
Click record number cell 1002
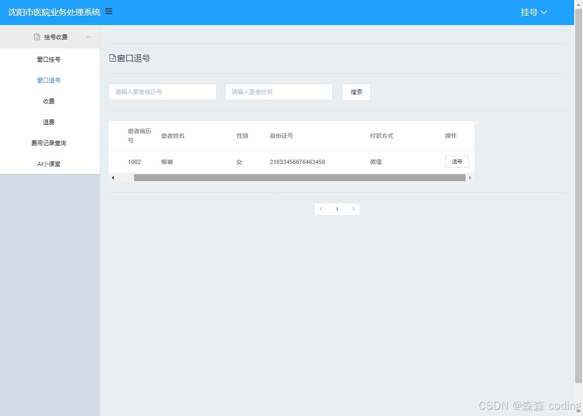pyautogui.click(x=135, y=162)
